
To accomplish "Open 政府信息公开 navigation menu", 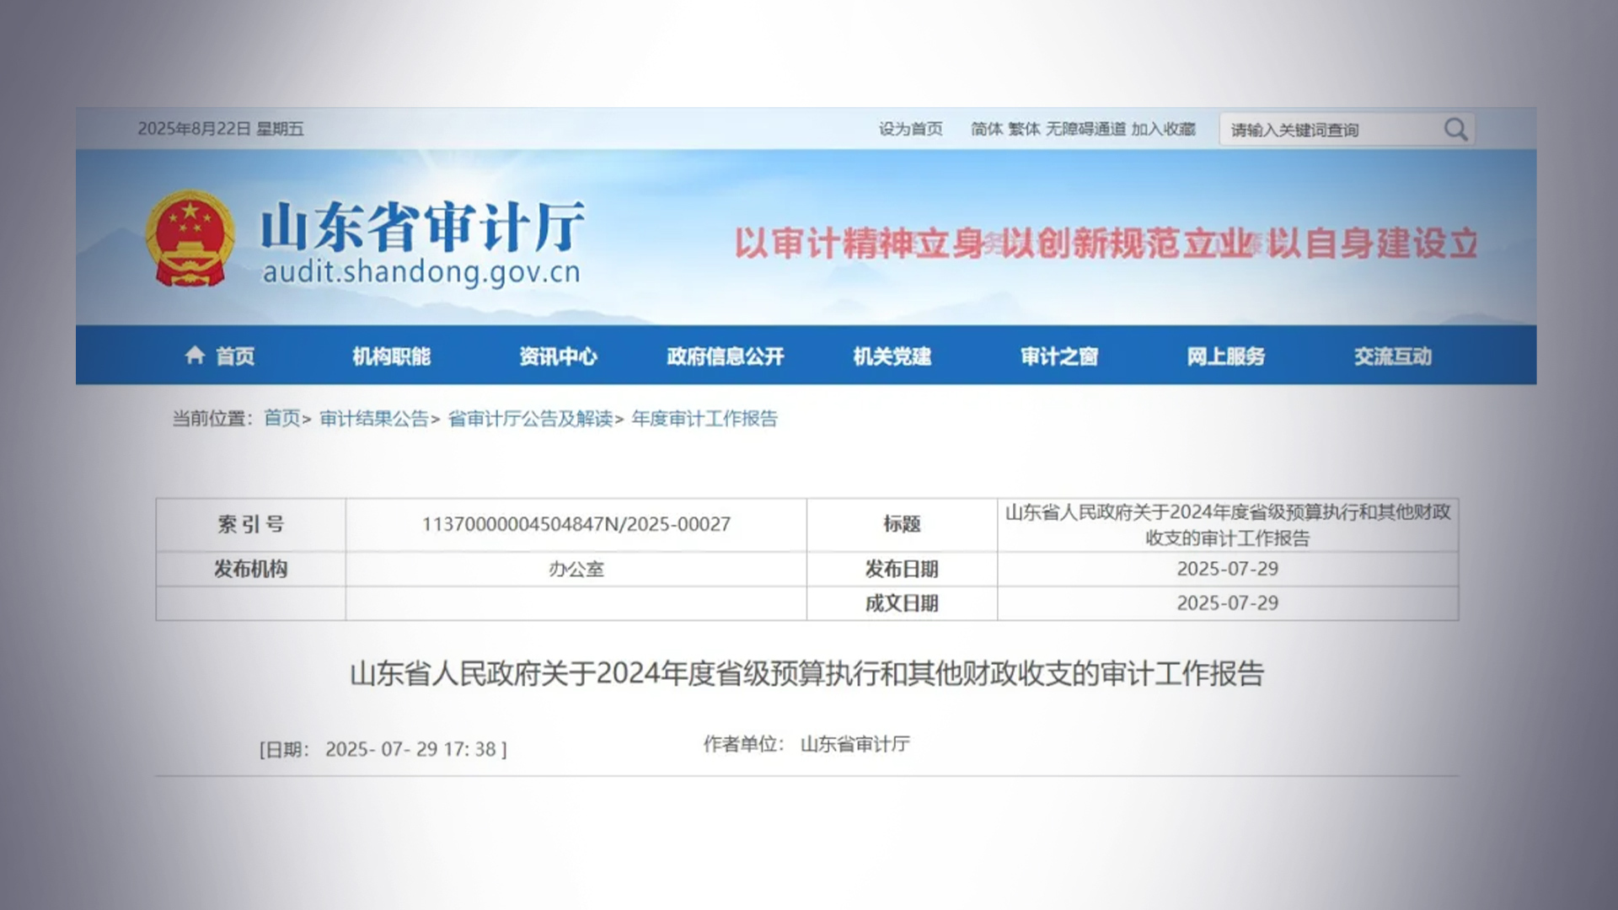I will (725, 356).
